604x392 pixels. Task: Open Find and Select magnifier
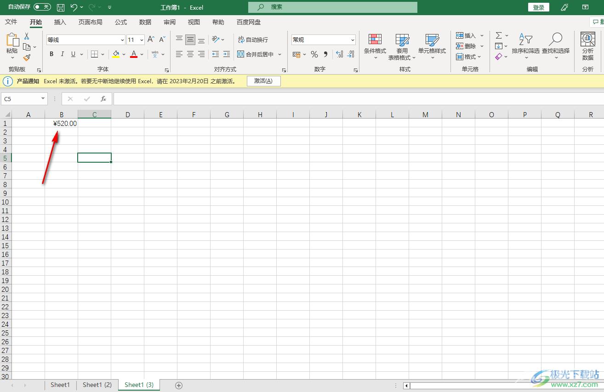[556, 46]
